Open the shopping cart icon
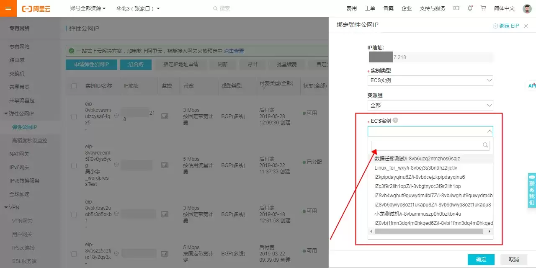The width and height of the screenshot is (536, 268). click(x=483, y=8)
